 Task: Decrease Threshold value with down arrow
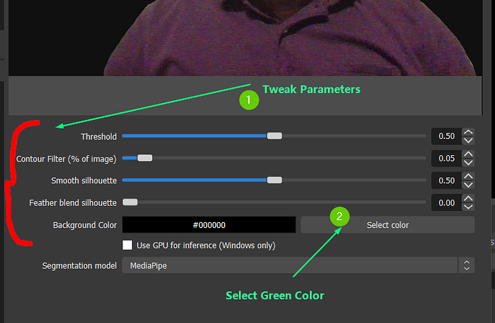coord(468,140)
